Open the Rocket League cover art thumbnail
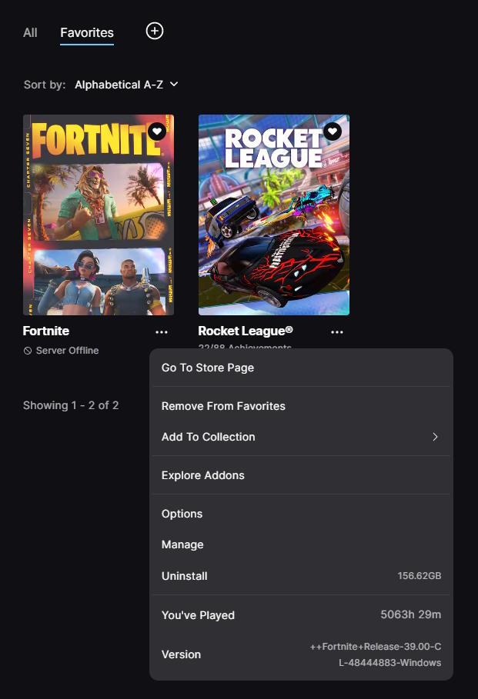The height and width of the screenshot is (699, 478). (274, 215)
